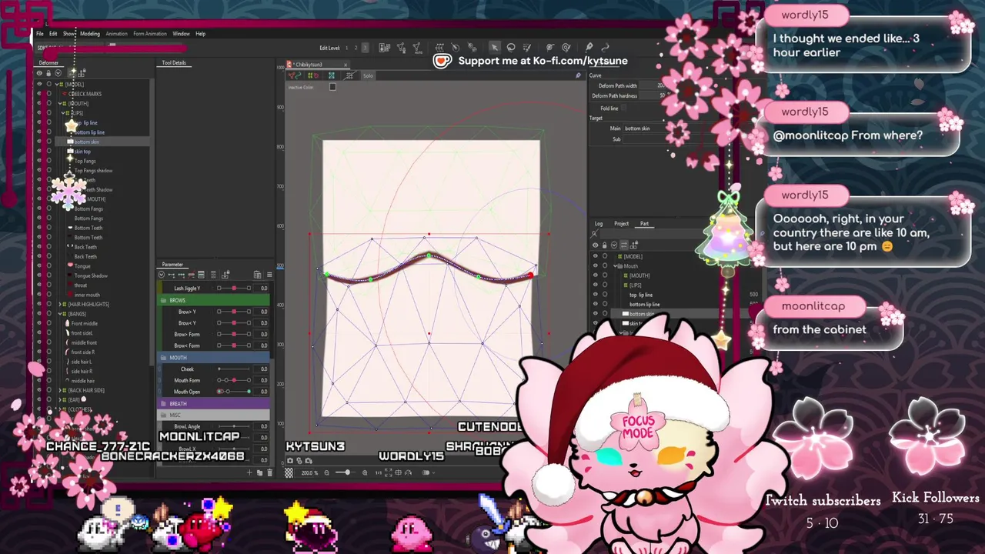Select the curved deform path edit tool
Viewport: 985px width, 554px height.
click(x=606, y=48)
